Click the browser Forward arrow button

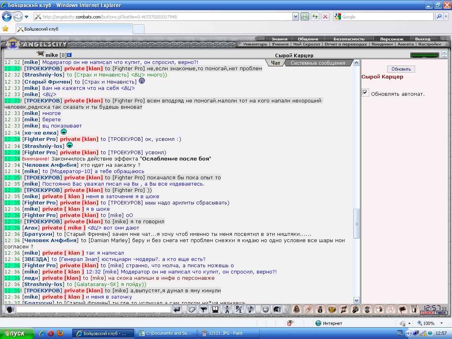click(x=18, y=17)
